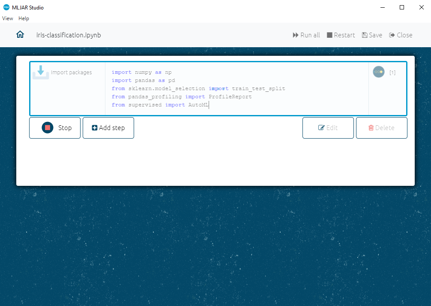The height and width of the screenshot is (306, 431).
Task: Click the train_test_split import line
Action: [x=198, y=88]
